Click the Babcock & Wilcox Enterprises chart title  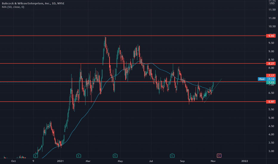(x=33, y=3)
